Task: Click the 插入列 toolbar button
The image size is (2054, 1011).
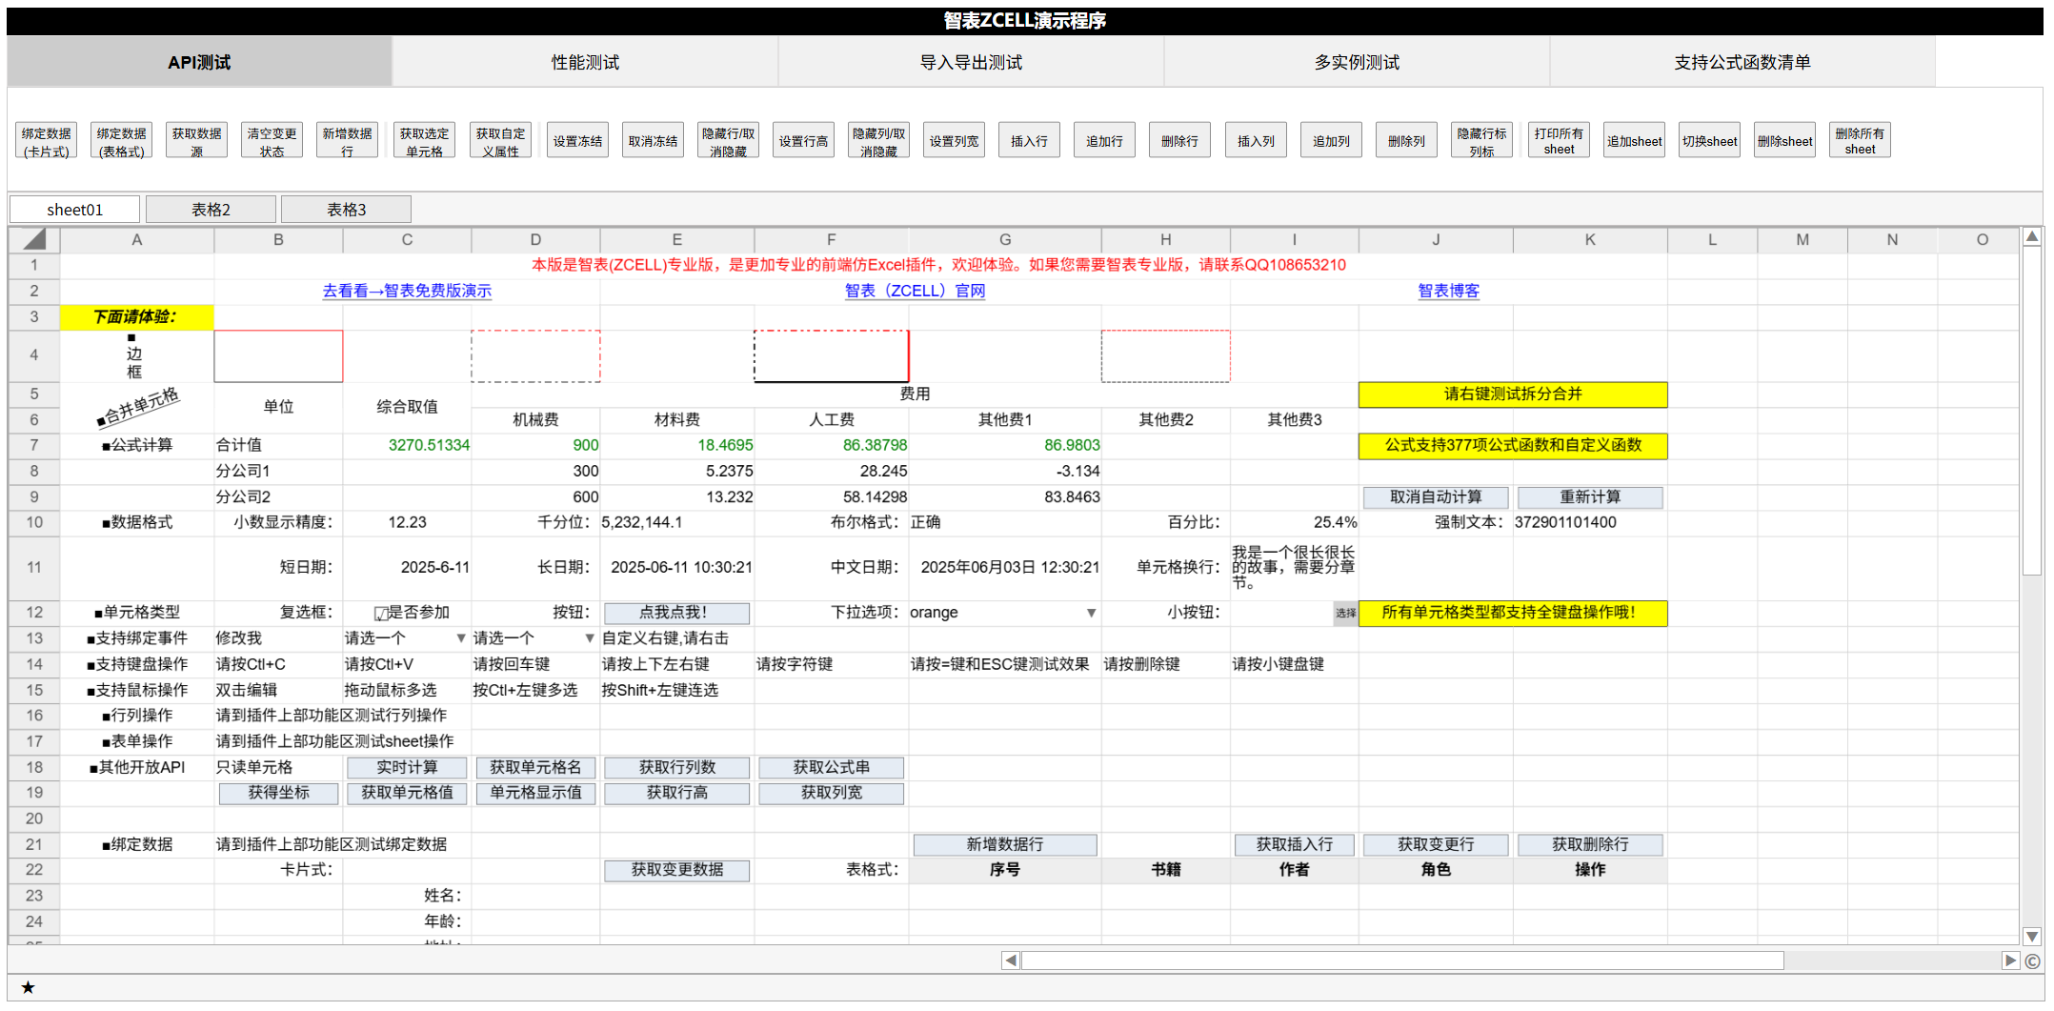Action: [x=1257, y=141]
